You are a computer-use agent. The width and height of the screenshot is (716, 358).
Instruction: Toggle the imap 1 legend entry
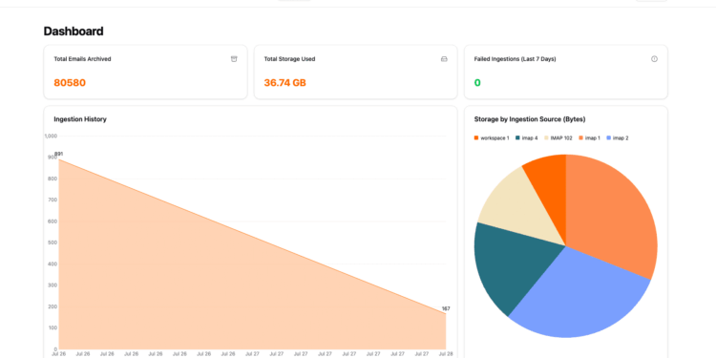tap(590, 137)
